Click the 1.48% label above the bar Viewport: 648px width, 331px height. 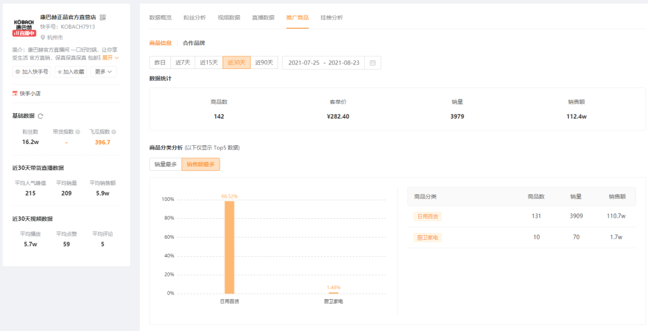(x=334, y=287)
